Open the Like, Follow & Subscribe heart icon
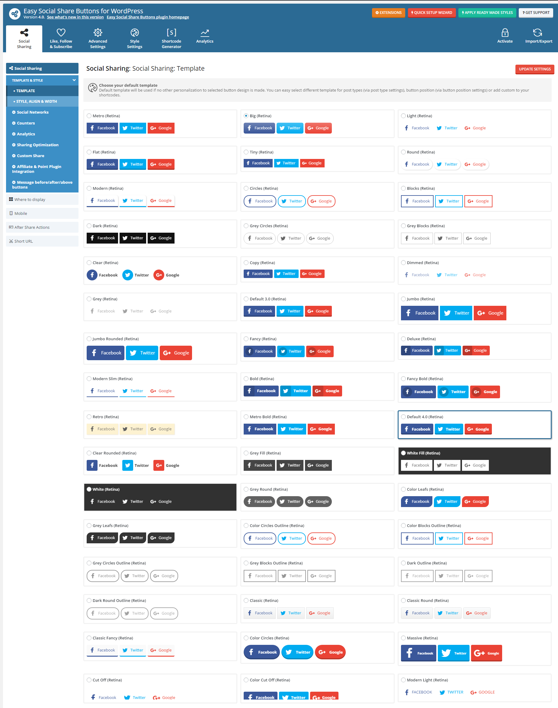The height and width of the screenshot is (708, 558). tap(61, 33)
